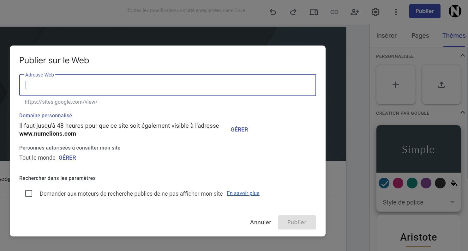Focus the Adresse Web input field
The height and width of the screenshot is (251, 468).
168,85
